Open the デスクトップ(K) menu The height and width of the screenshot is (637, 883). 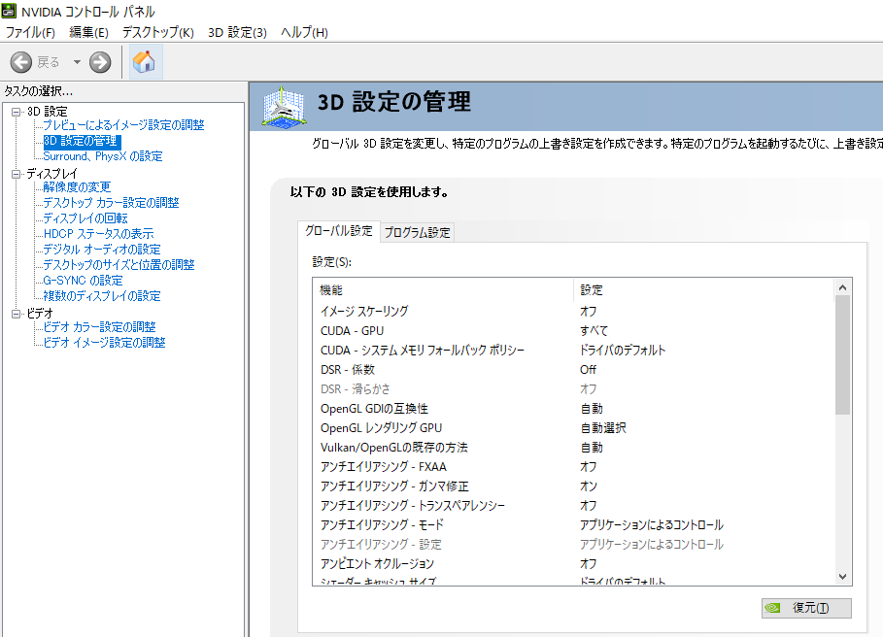[158, 33]
